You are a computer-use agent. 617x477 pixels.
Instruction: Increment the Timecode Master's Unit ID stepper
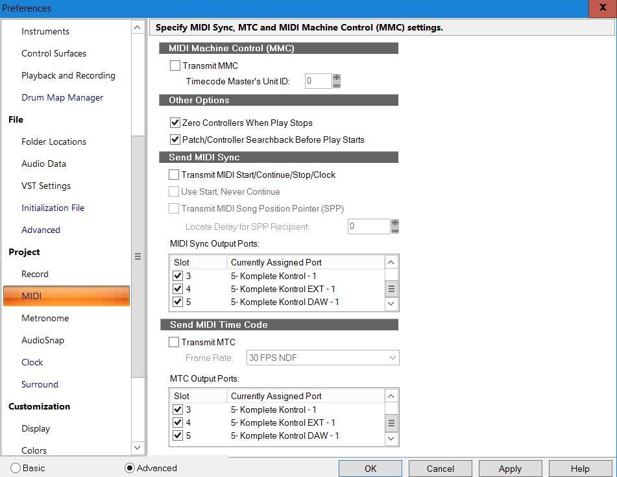[x=337, y=78]
